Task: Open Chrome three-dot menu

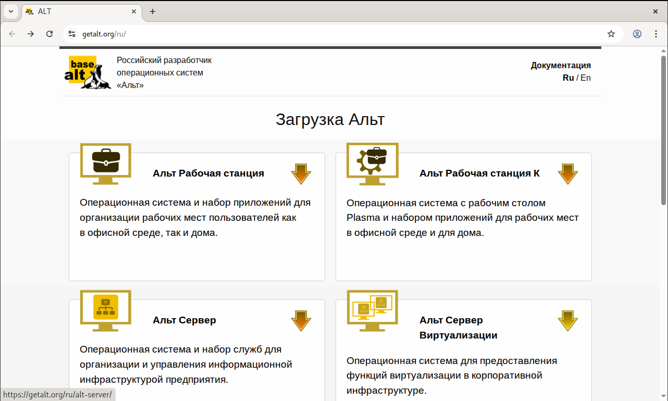Action: [656, 34]
